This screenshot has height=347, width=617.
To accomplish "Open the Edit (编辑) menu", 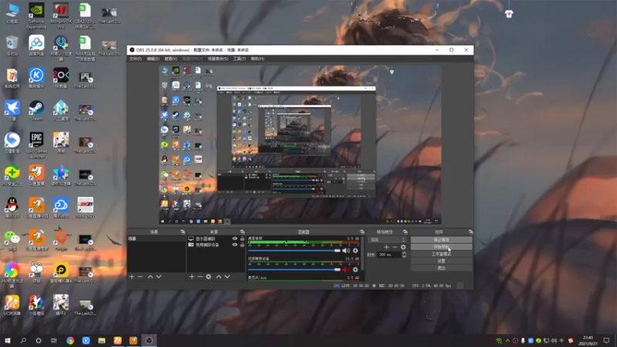I will [x=153, y=59].
